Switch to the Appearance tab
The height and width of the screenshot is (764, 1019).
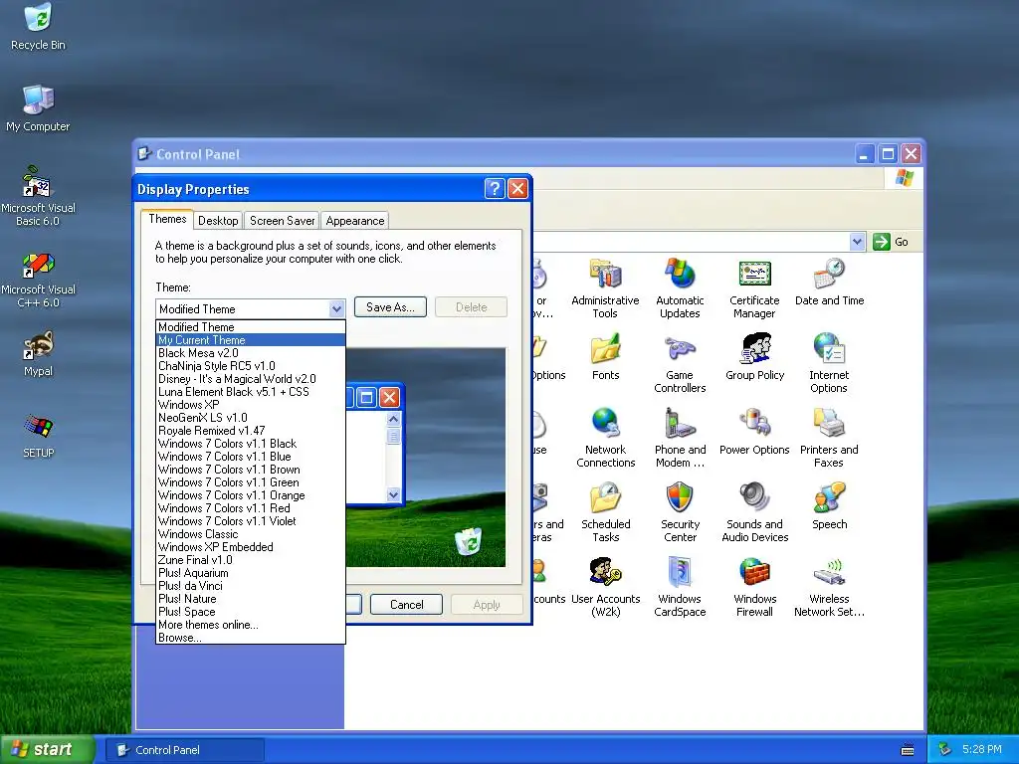355,221
